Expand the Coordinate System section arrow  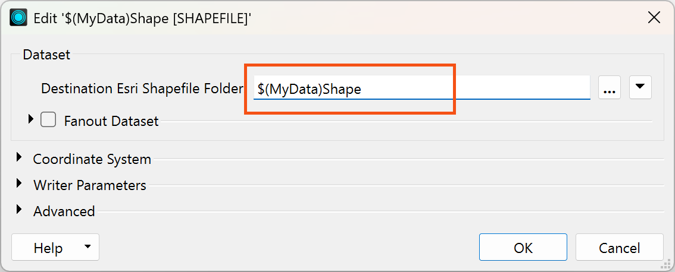19,158
